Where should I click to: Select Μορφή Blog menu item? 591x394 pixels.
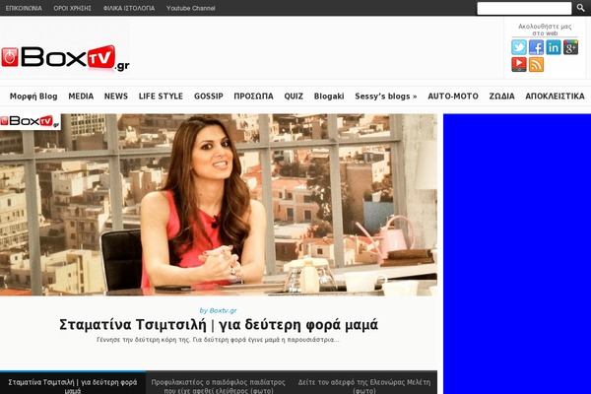point(33,97)
